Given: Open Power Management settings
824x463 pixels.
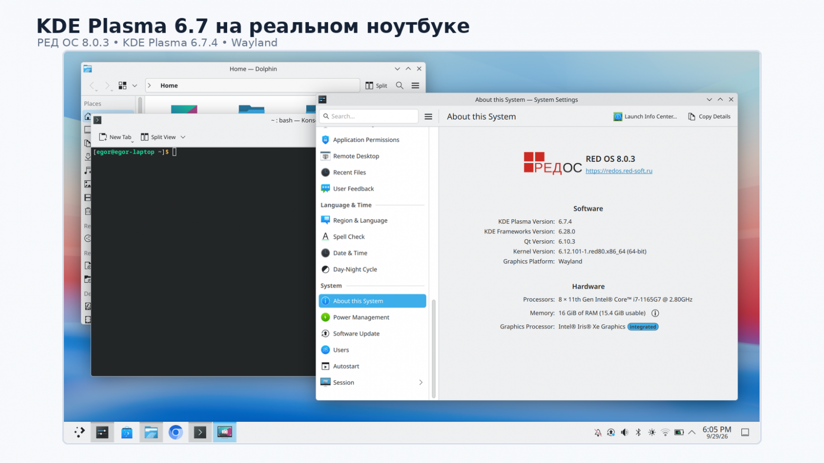Looking at the screenshot, I should click(372, 317).
